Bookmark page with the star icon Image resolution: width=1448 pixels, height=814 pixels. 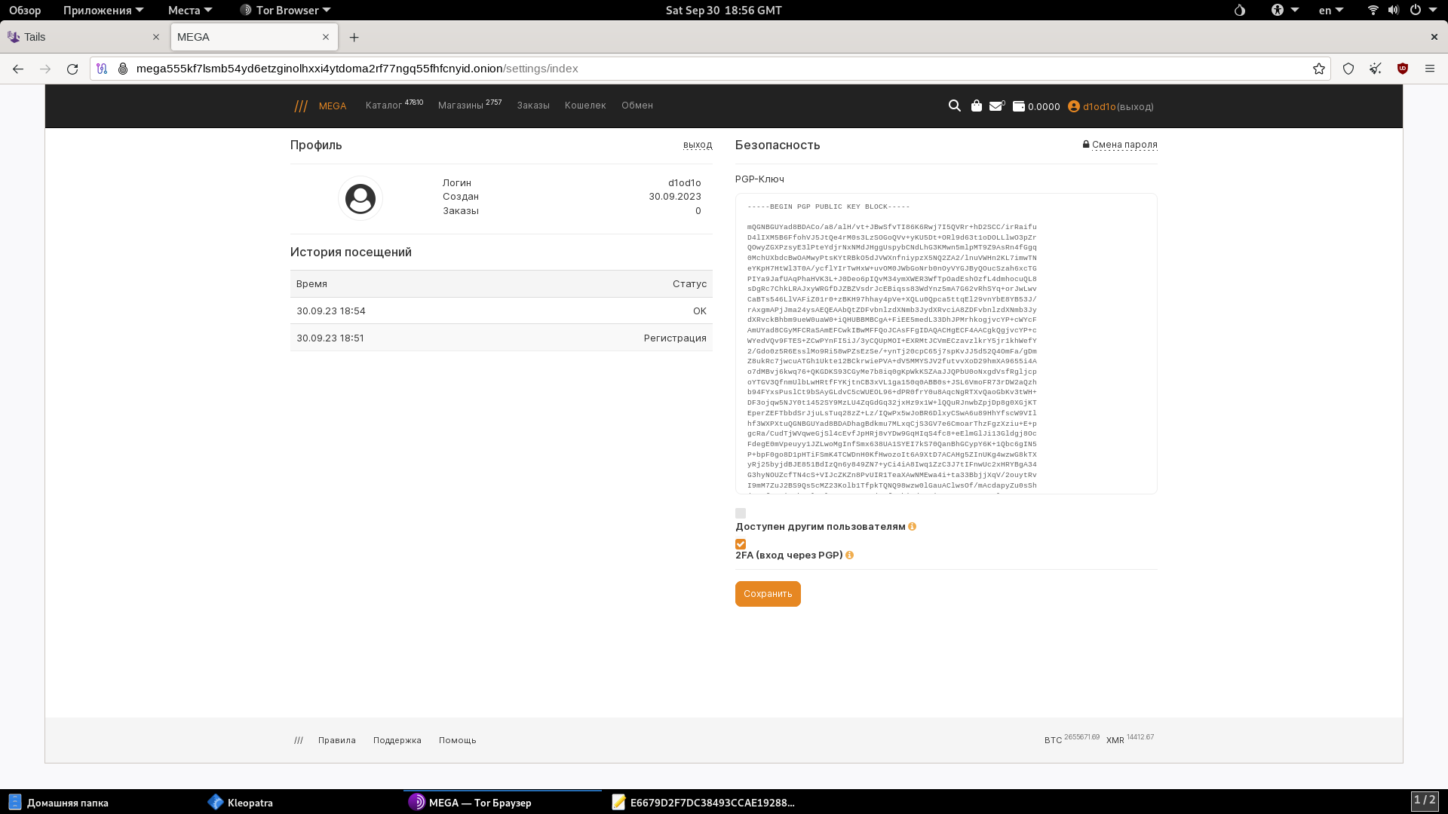coord(1318,69)
